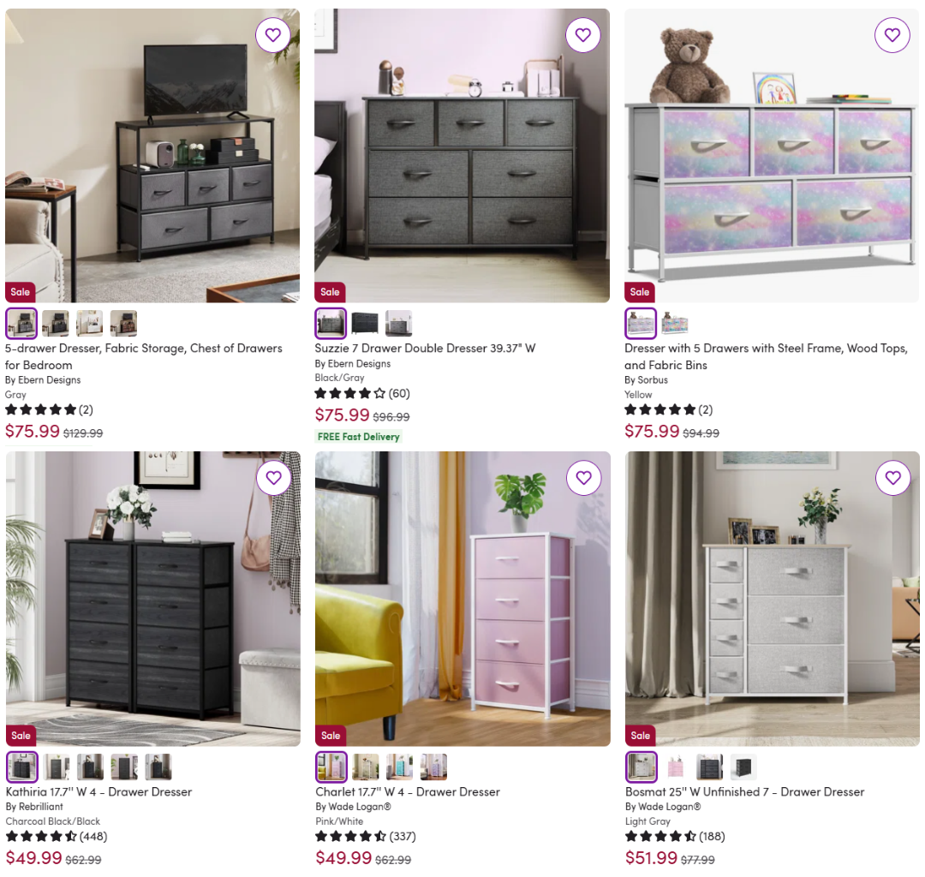The image size is (925, 877).
Task: Open the pink Charlet dresser product photo
Action: pyautogui.click(x=462, y=599)
